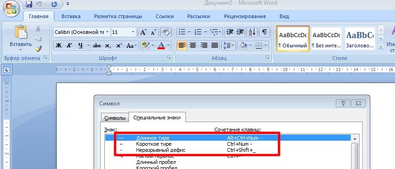Screen dimensions: 395x169
Task: Click the Paste (Вставить) clipboard icon
Action: click(x=20, y=32)
